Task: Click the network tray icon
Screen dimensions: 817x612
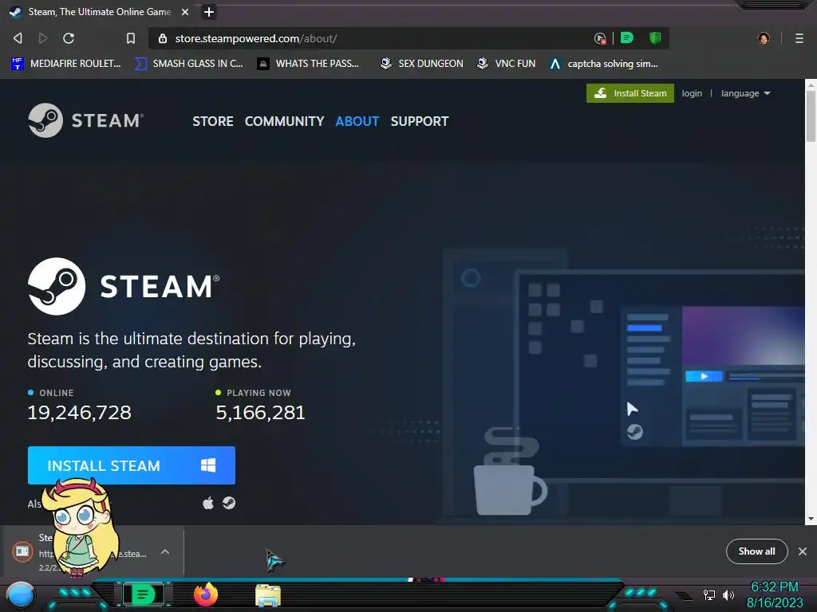Action: coord(709,594)
